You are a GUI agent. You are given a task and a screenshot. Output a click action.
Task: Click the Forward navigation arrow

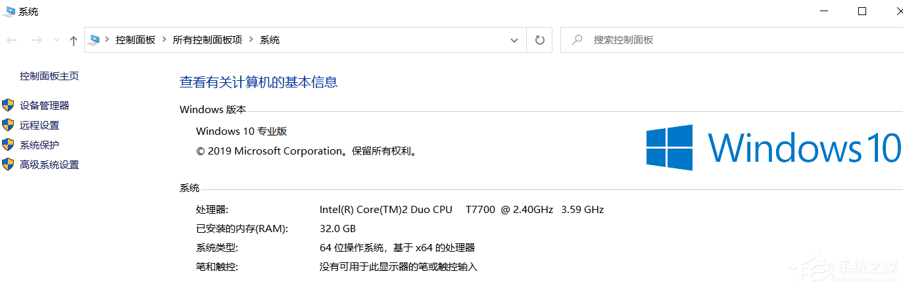(x=37, y=40)
